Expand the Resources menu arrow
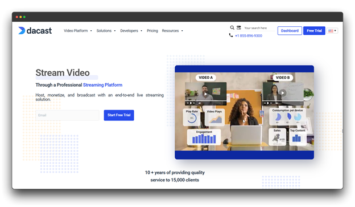355x207 pixels. [182, 31]
